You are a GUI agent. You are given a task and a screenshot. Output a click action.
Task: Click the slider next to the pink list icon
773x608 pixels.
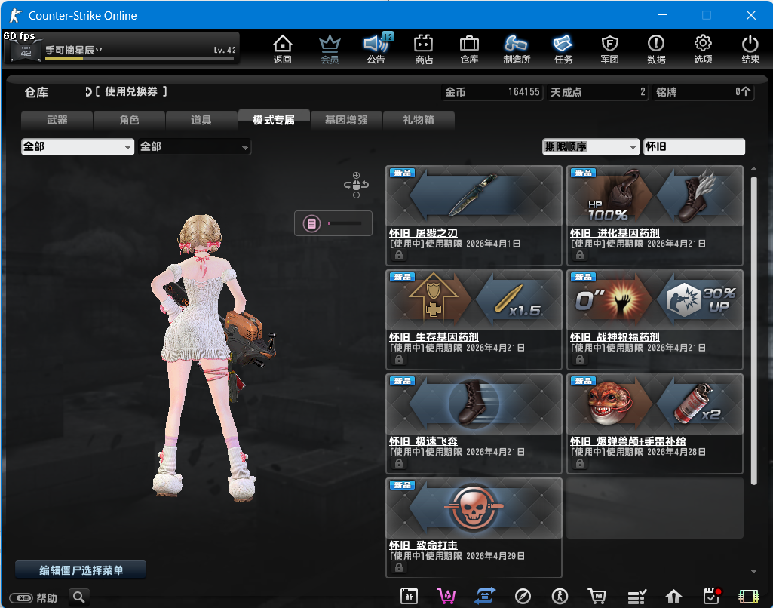point(345,223)
